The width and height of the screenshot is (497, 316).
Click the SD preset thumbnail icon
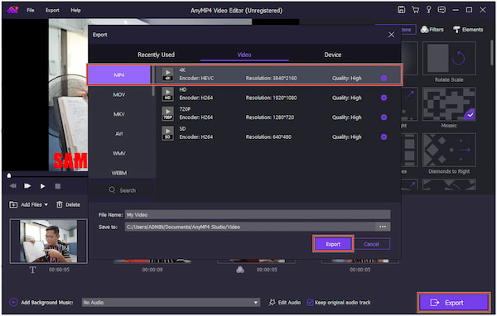(167, 133)
